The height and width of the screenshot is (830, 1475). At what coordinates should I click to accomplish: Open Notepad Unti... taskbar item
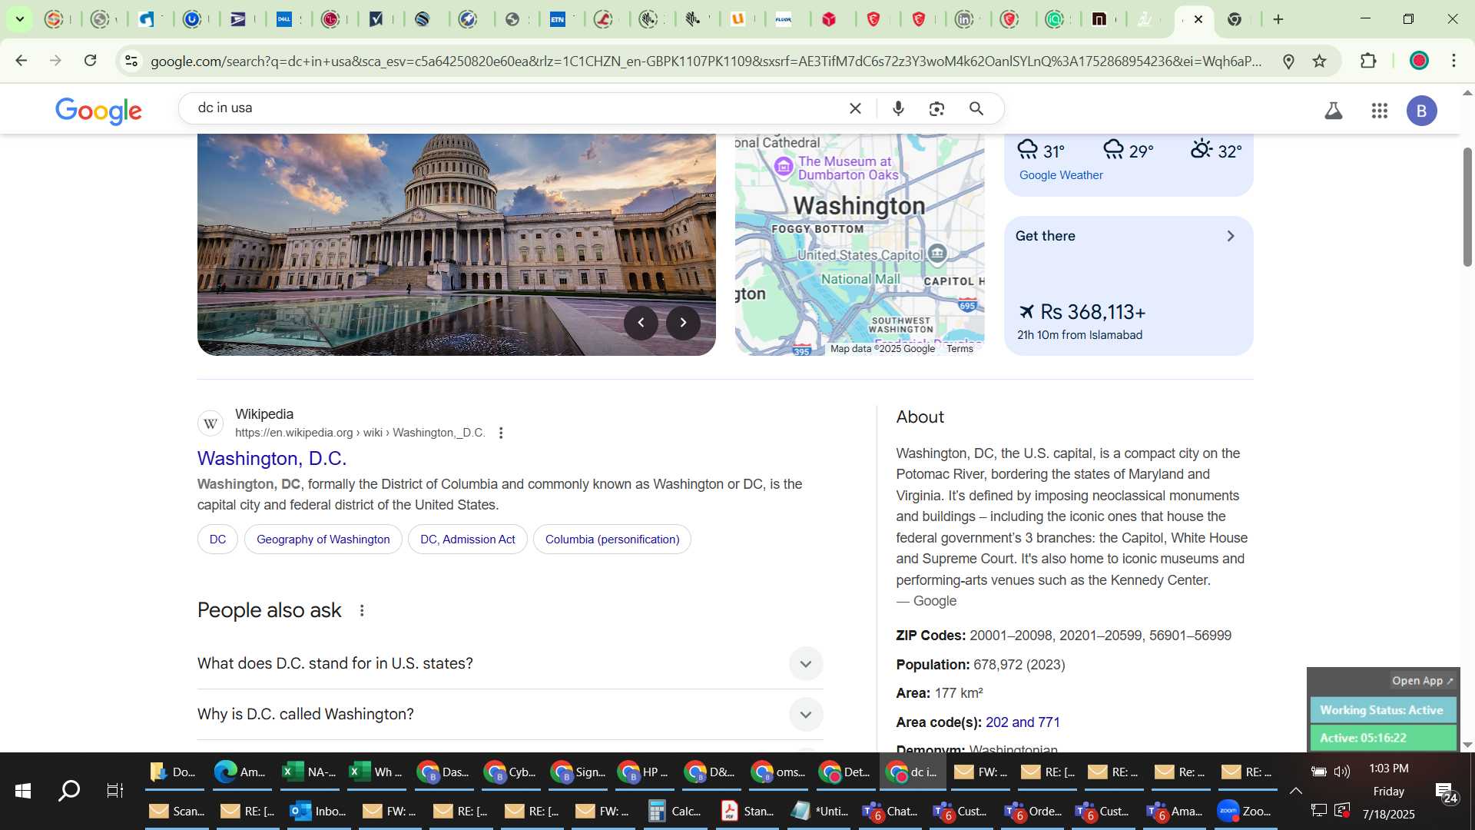tap(819, 812)
